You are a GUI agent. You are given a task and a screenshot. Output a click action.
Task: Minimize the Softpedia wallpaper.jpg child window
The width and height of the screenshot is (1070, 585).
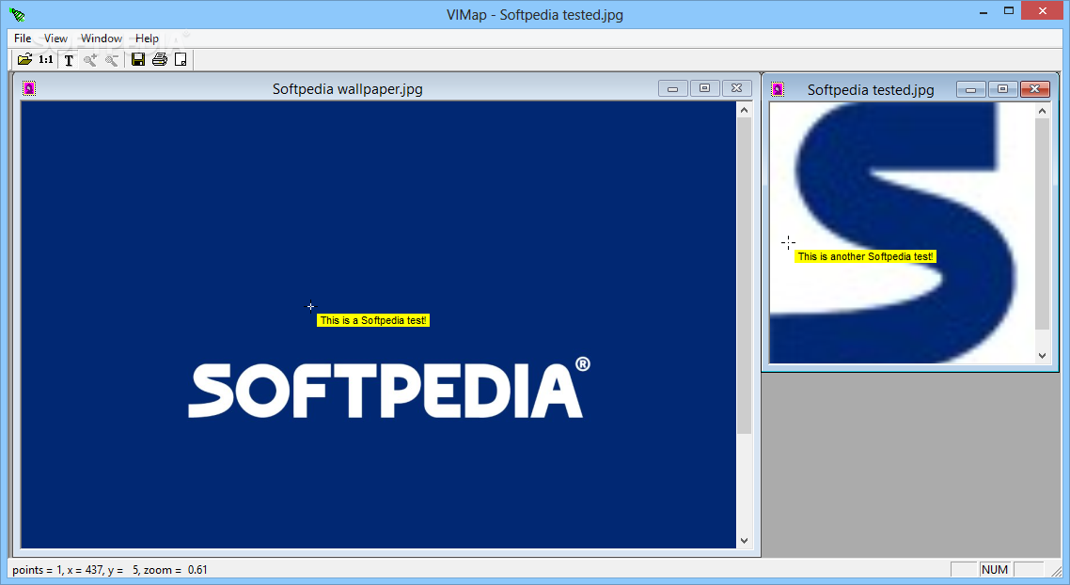(673, 88)
